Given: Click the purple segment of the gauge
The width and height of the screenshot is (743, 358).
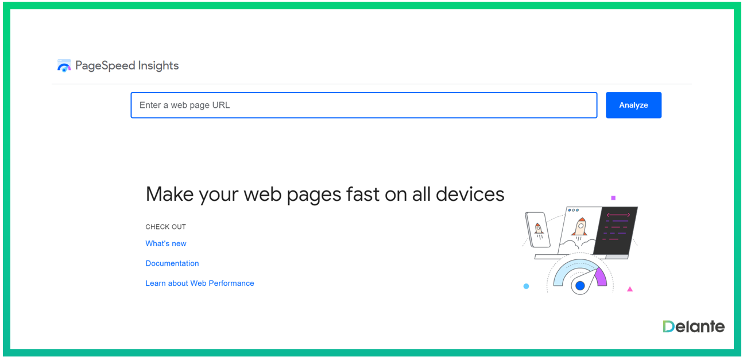Looking at the screenshot, I should pos(600,276).
